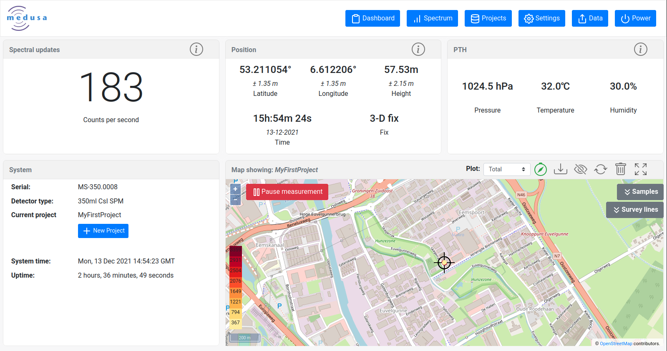The height and width of the screenshot is (351, 667).
Task: Open the Plot dropdown showing Total
Action: pyautogui.click(x=506, y=169)
